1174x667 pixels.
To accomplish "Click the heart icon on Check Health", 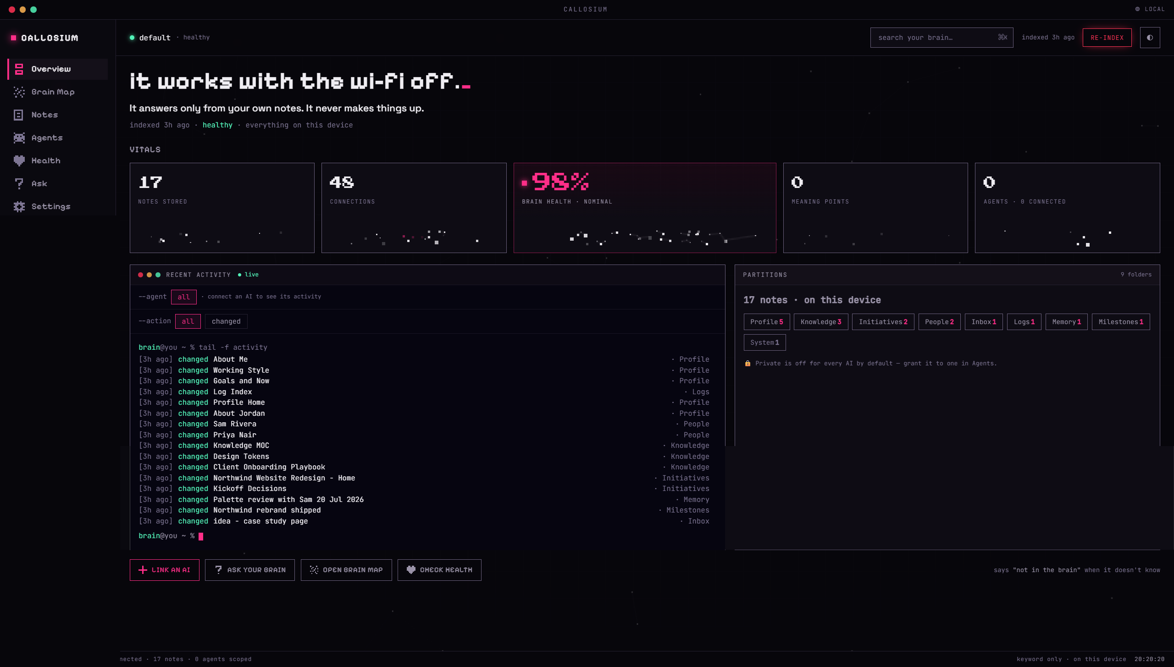I will click(x=411, y=570).
